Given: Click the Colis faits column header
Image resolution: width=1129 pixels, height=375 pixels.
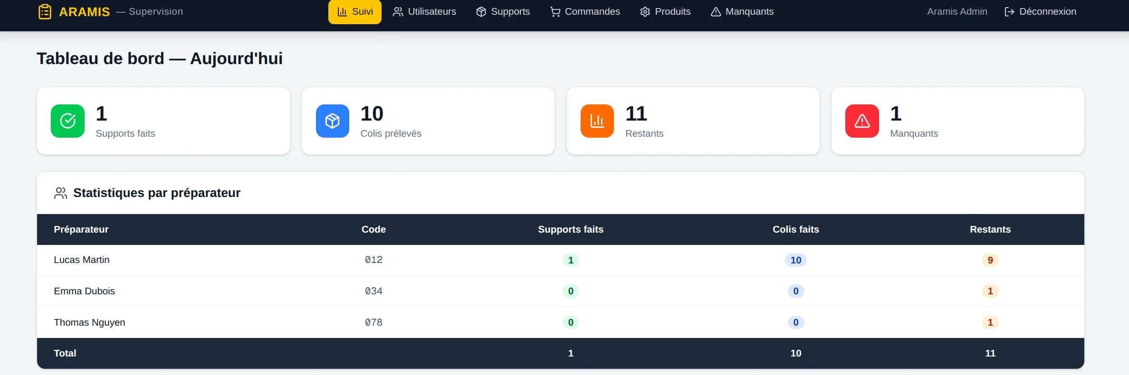Looking at the screenshot, I should pyautogui.click(x=796, y=229).
